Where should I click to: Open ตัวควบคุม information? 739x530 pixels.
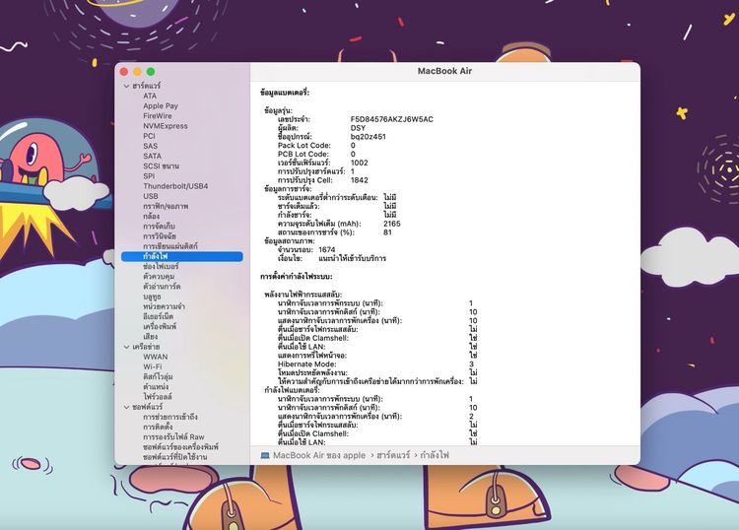coord(159,276)
